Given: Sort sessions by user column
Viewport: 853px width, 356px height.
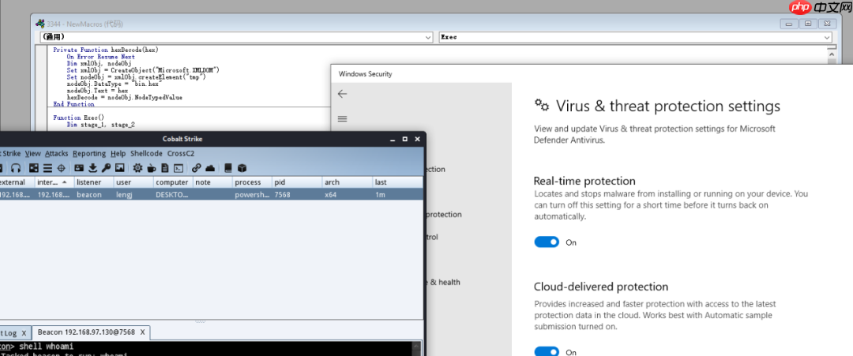Looking at the screenshot, I should [x=133, y=182].
